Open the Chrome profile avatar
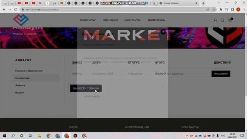The width and height of the screenshot is (247, 139). point(238,9)
